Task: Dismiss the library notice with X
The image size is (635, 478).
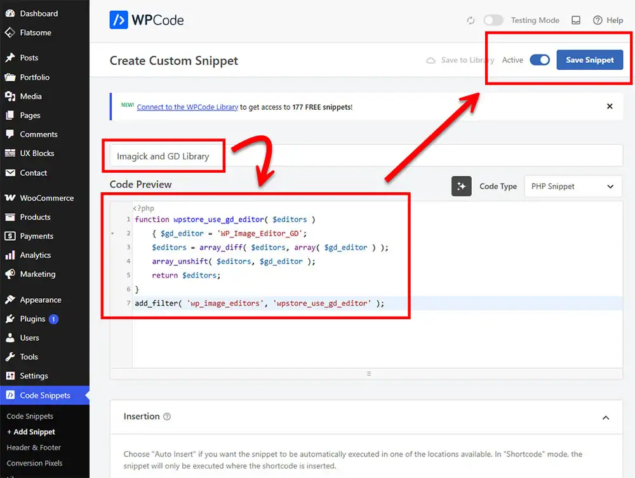Action: [x=610, y=107]
